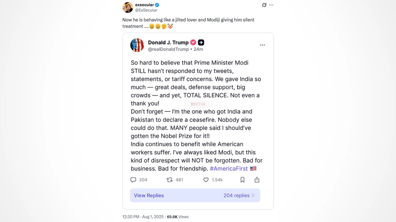Viewport: 396px width, 222px height.
Task: Click the blue verified badge beside exsecular
Action: point(157,5)
